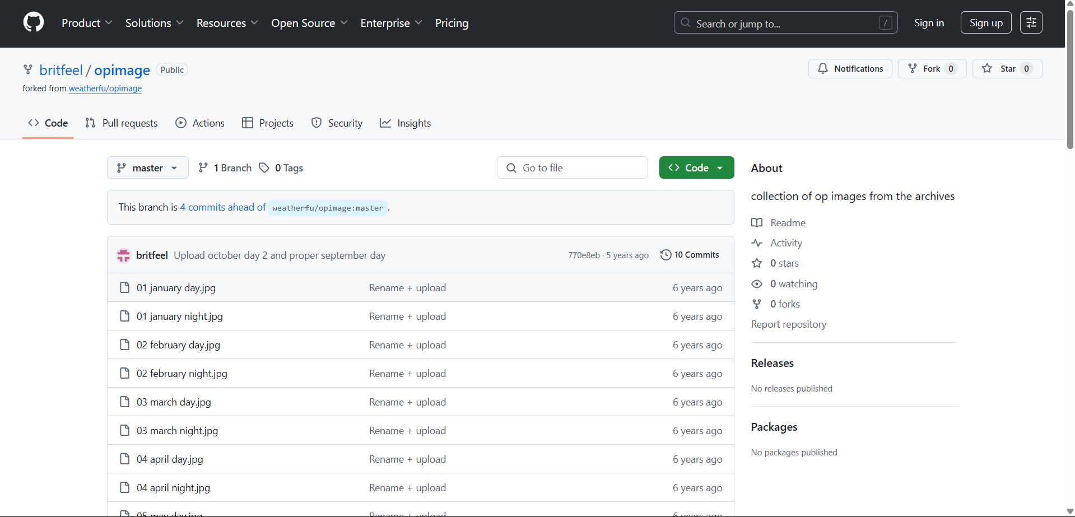Click the Releases heading link
This screenshot has width=1075, height=517.
(x=772, y=363)
